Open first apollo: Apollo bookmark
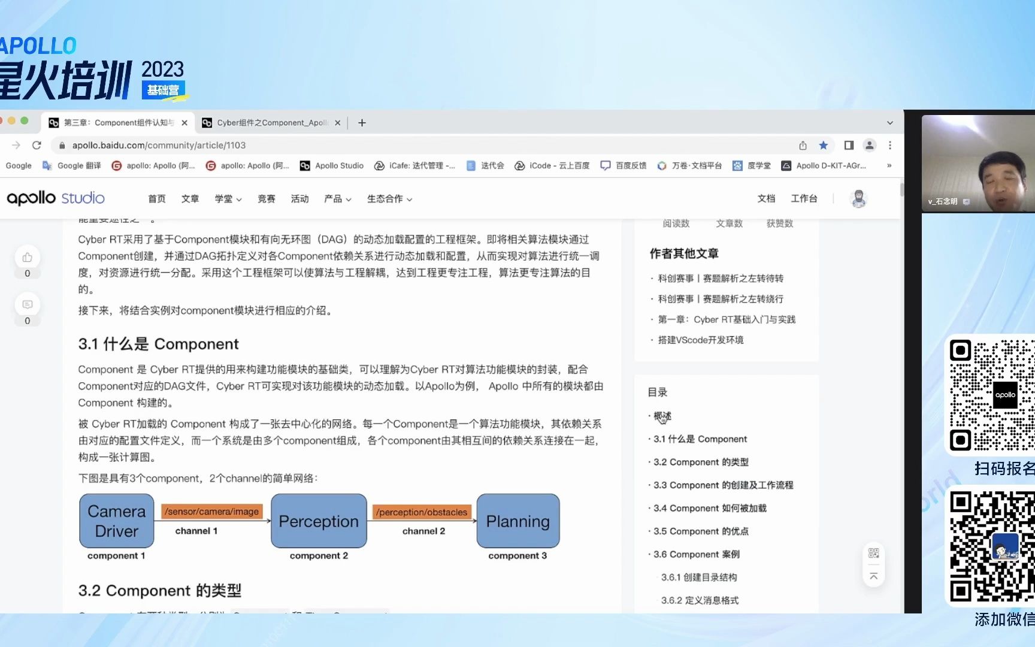This screenshot has height=647, width=1035. pyautogui.click(x=153, y=165)
